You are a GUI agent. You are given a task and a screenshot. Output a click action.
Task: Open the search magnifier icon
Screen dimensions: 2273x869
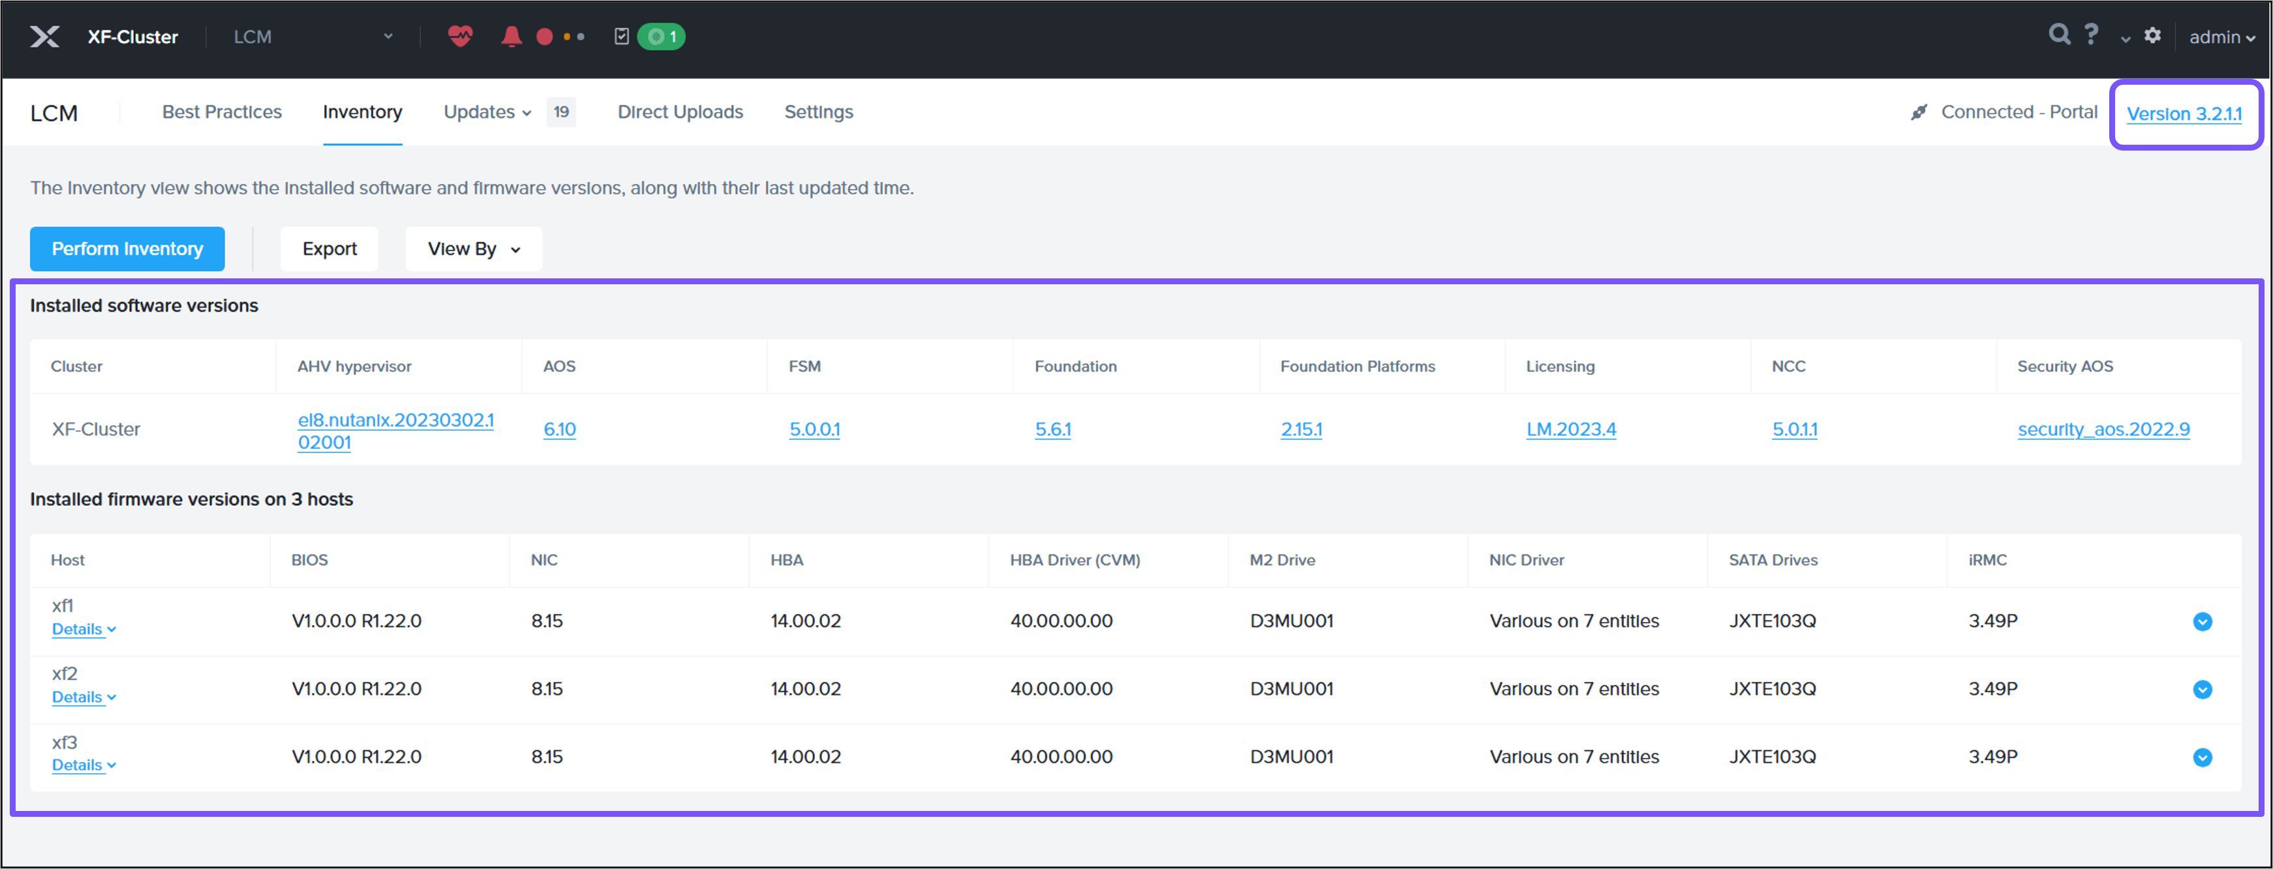coord(2058,35)
